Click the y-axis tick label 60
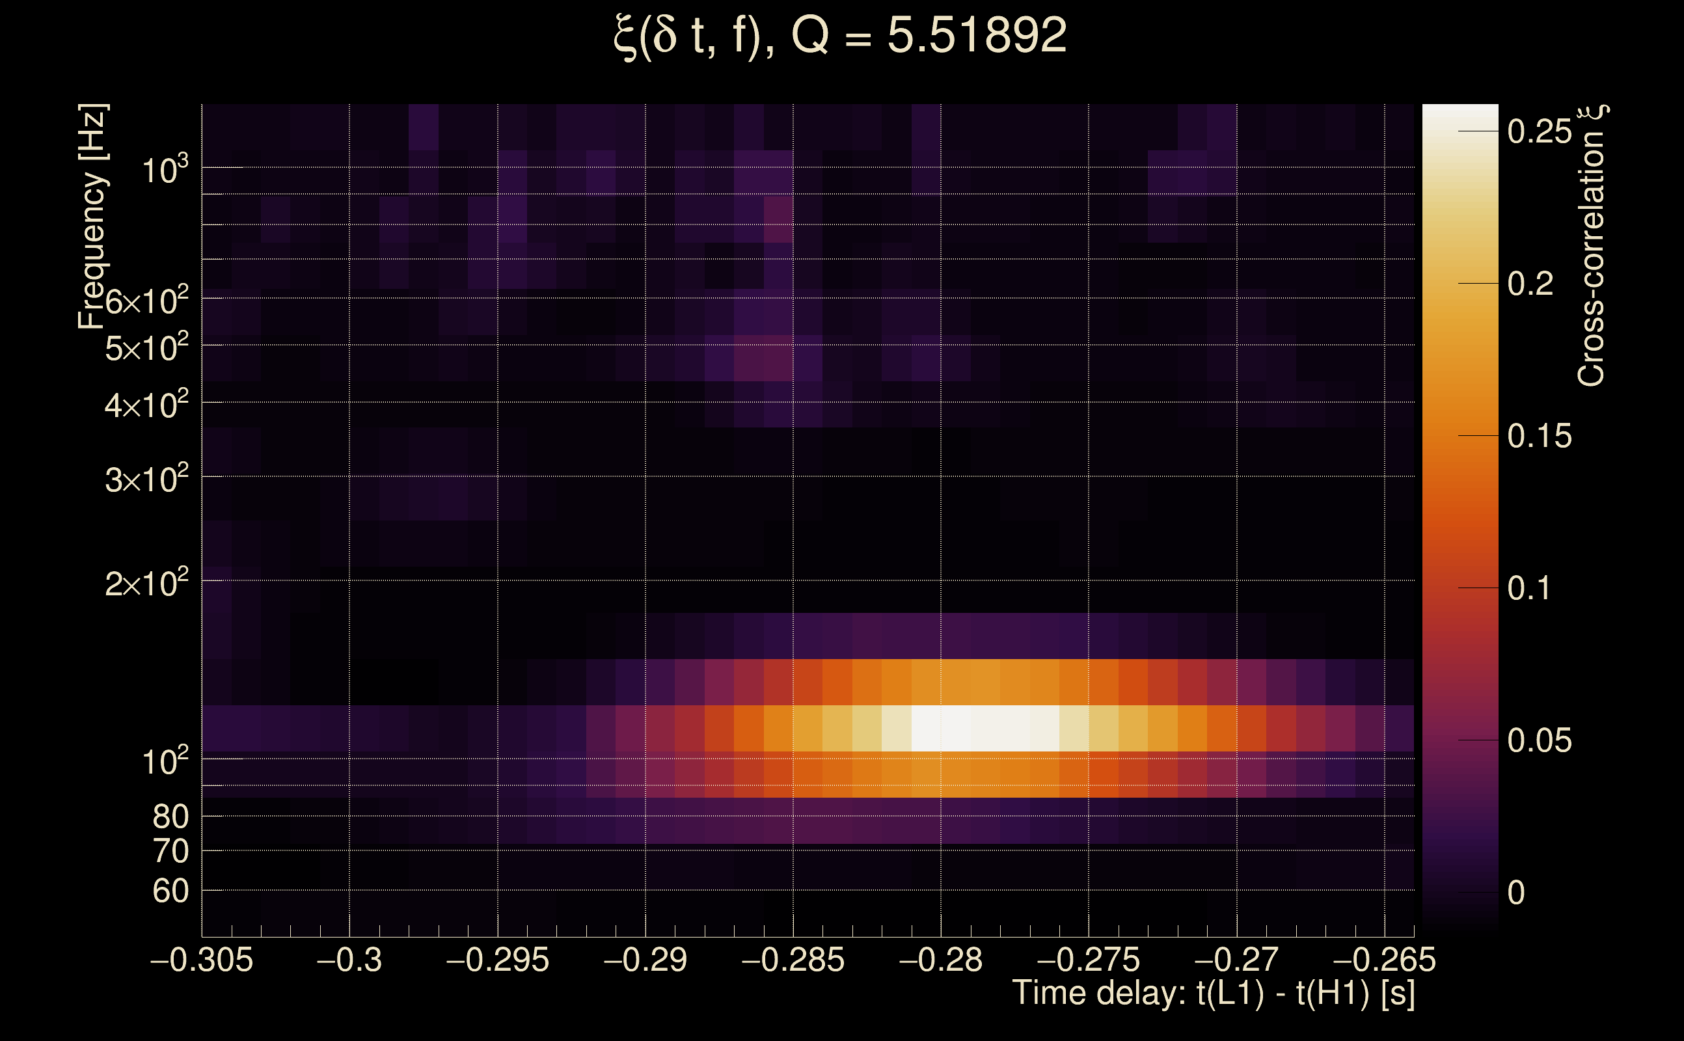1684x1041 pixels. 170,891
